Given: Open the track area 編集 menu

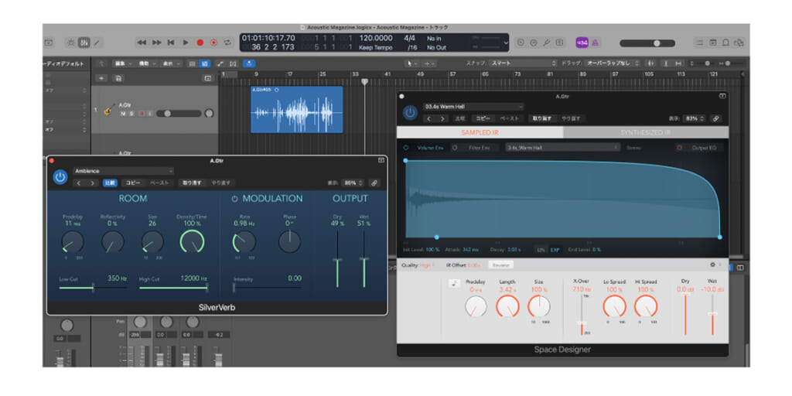Looking at the screenshot, I should click(121, 63).
